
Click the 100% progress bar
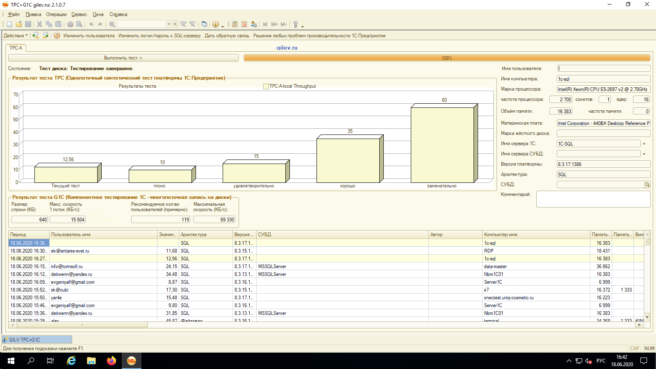[x=447, y=58]
